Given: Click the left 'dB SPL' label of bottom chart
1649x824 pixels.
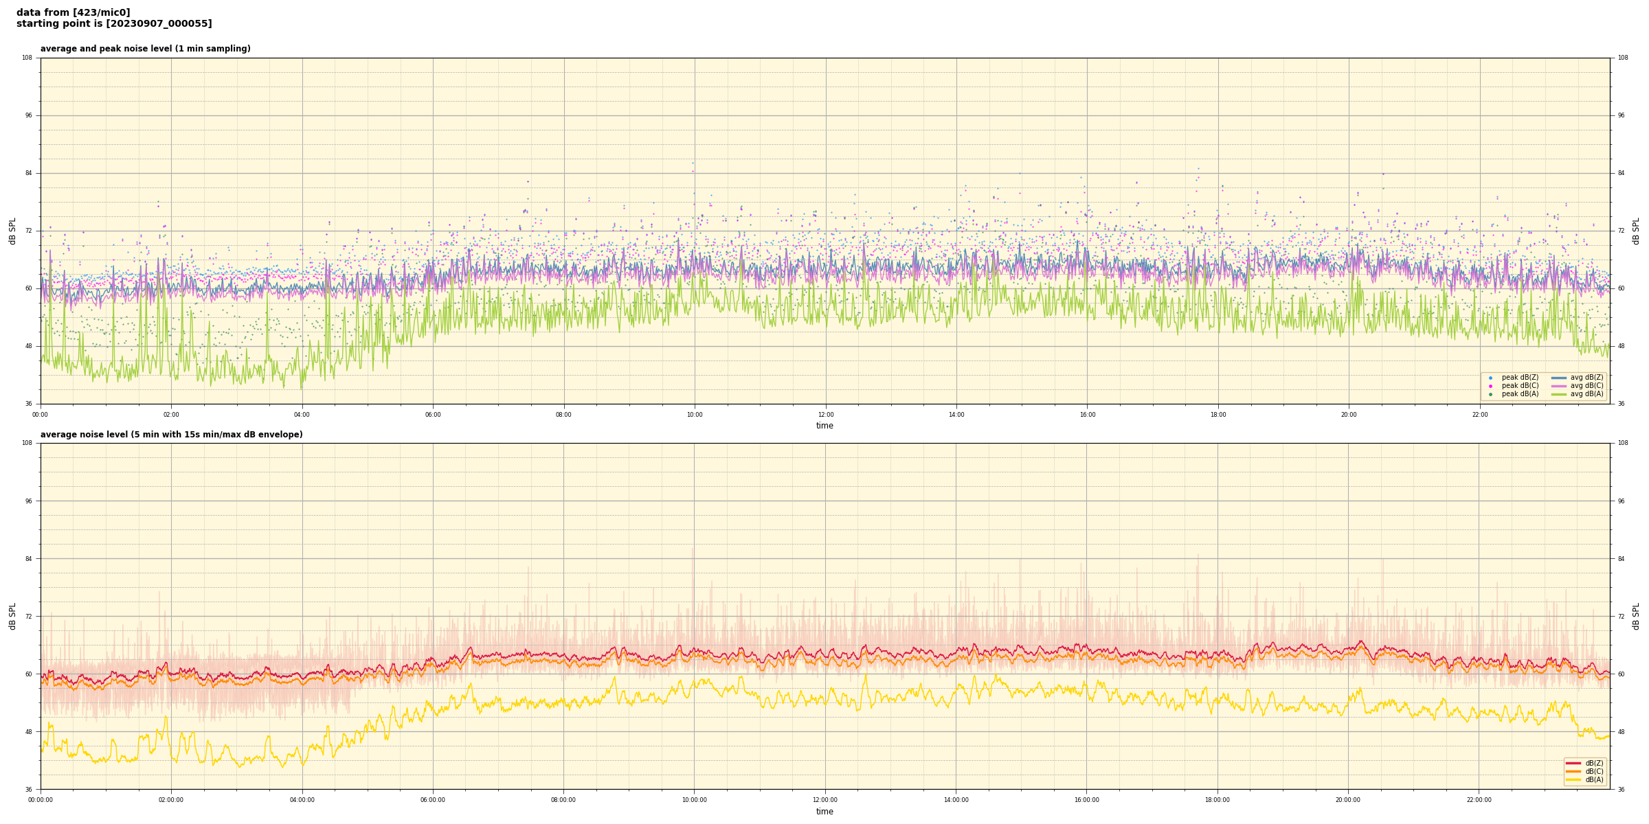Looking at the screenshot, I should 12,616.
